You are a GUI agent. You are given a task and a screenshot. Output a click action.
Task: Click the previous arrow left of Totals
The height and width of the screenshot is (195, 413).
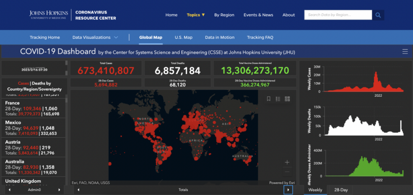click(x=78, y=190)
